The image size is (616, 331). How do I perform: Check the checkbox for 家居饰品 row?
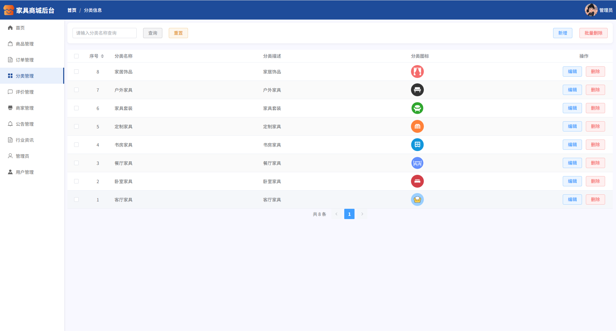[x=76, y=72]
